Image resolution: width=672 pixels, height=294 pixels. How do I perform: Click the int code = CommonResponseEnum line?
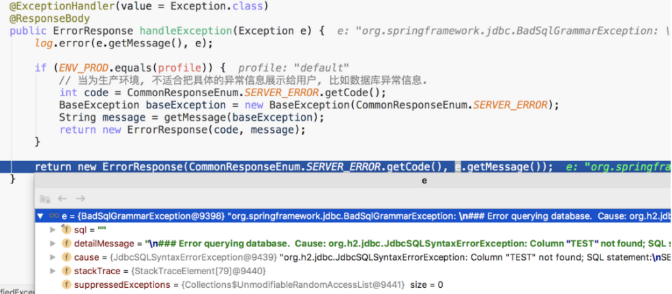point(223,93)
